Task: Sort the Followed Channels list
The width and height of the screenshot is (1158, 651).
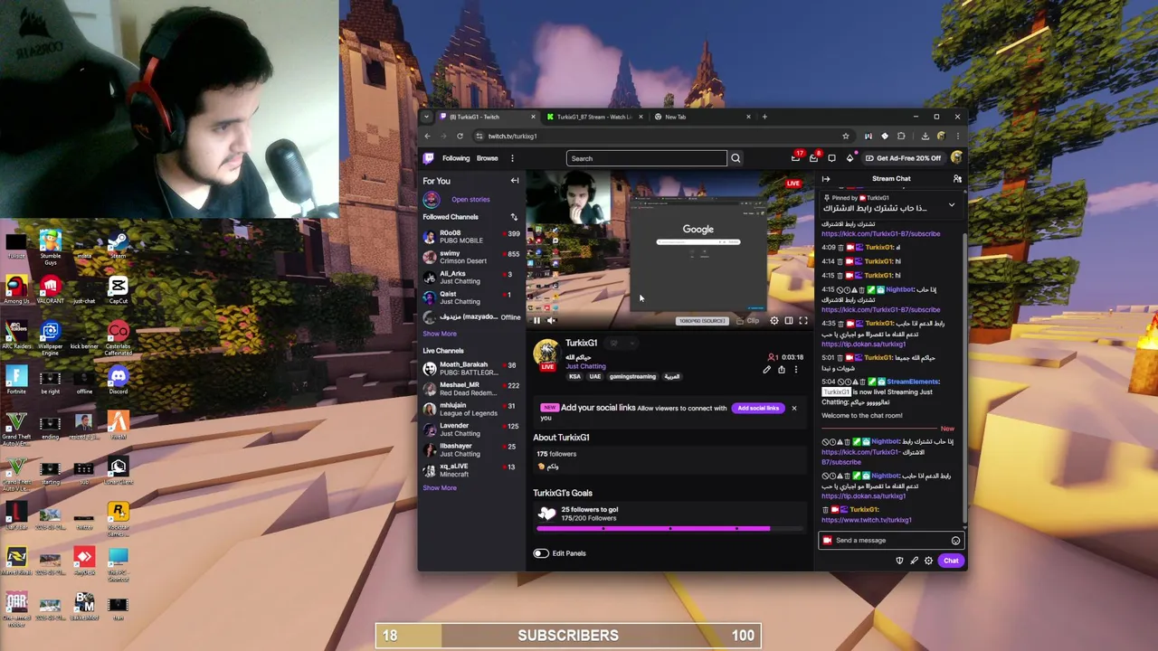Action: (514, 217)
